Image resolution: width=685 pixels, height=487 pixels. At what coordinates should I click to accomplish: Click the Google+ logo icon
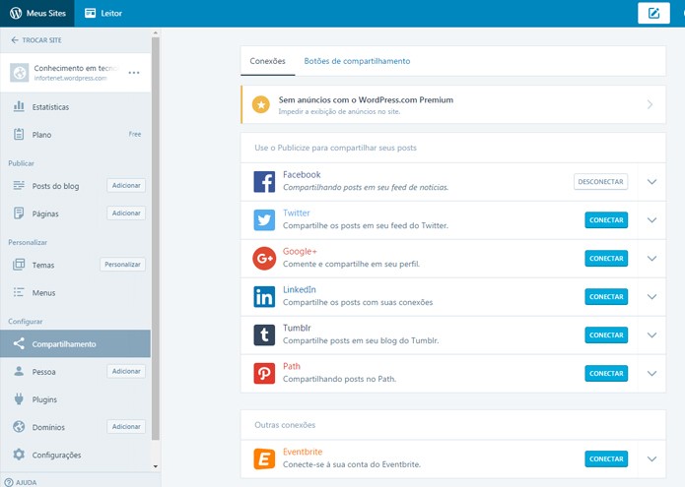tap(264, 259)
